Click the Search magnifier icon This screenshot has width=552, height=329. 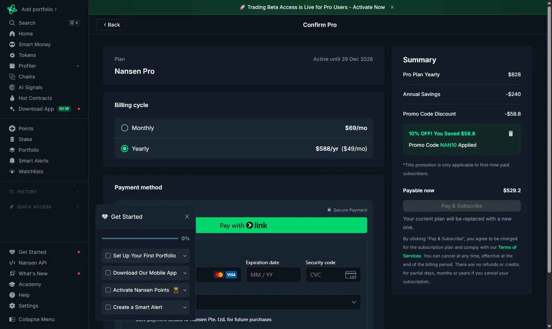click(12, 23)
